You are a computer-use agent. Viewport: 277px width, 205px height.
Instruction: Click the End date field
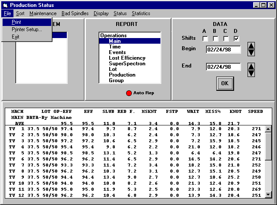tap(223, 67)
